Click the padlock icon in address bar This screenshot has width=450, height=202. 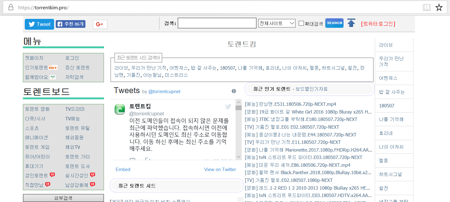click(x=11, y=7)
